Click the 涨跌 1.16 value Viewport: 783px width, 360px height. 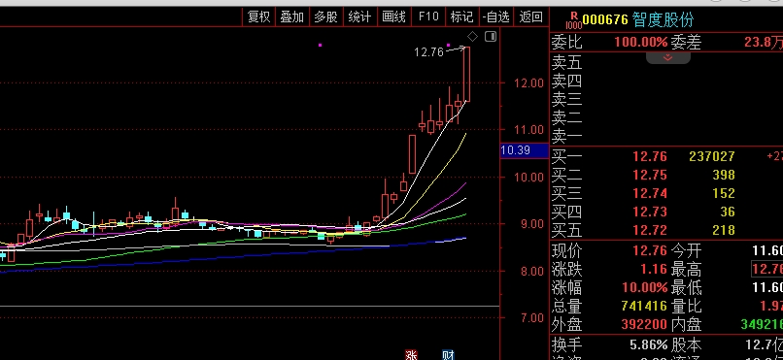654,269
